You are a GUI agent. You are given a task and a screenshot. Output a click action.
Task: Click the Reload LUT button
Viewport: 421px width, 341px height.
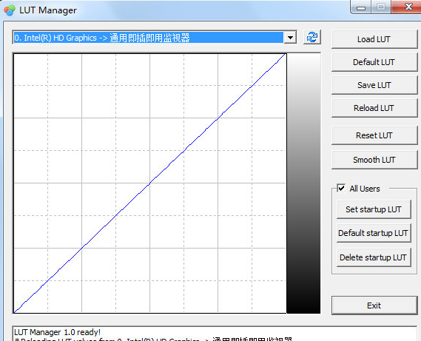point(374,108)
